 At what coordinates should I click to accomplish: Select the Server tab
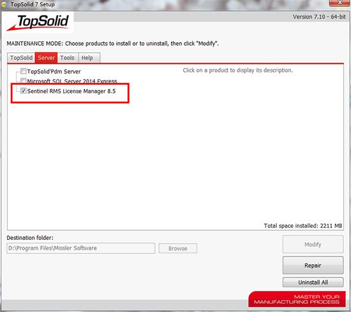(x=46, y=58)
